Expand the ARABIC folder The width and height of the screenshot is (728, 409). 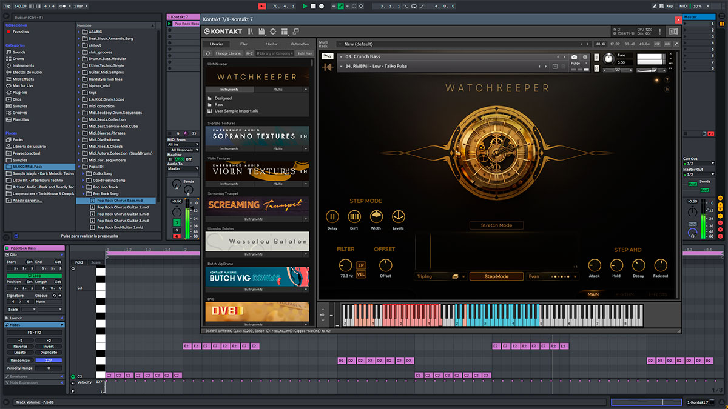80,32
